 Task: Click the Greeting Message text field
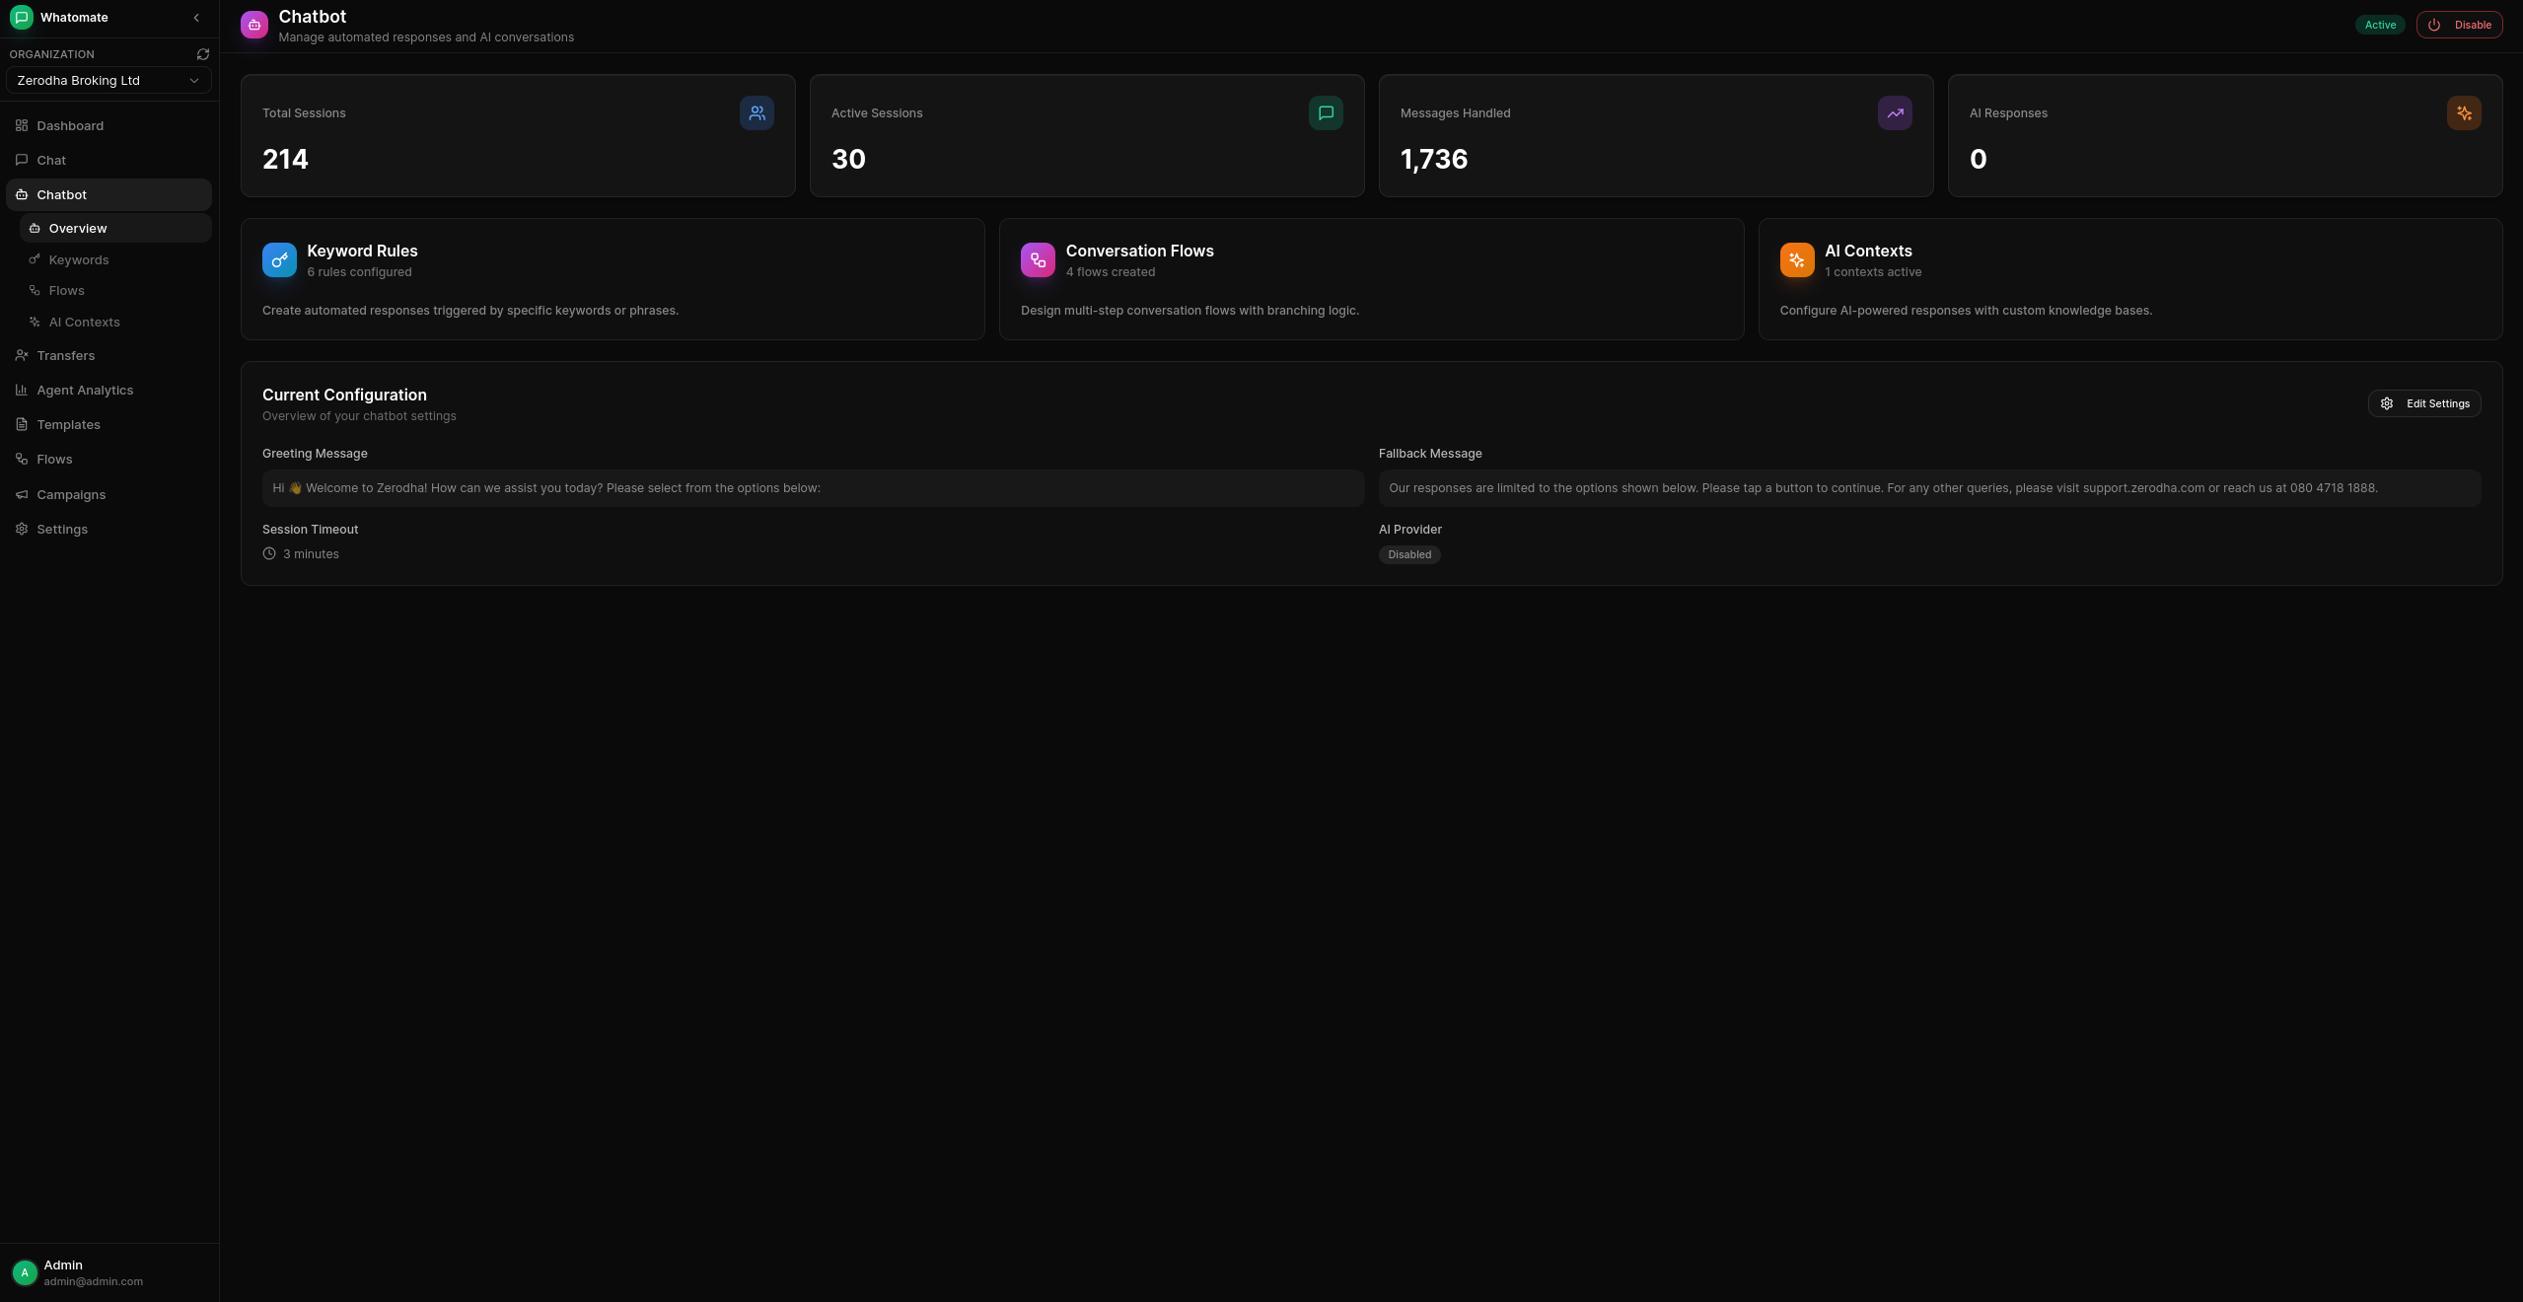[x=812, y=487]
